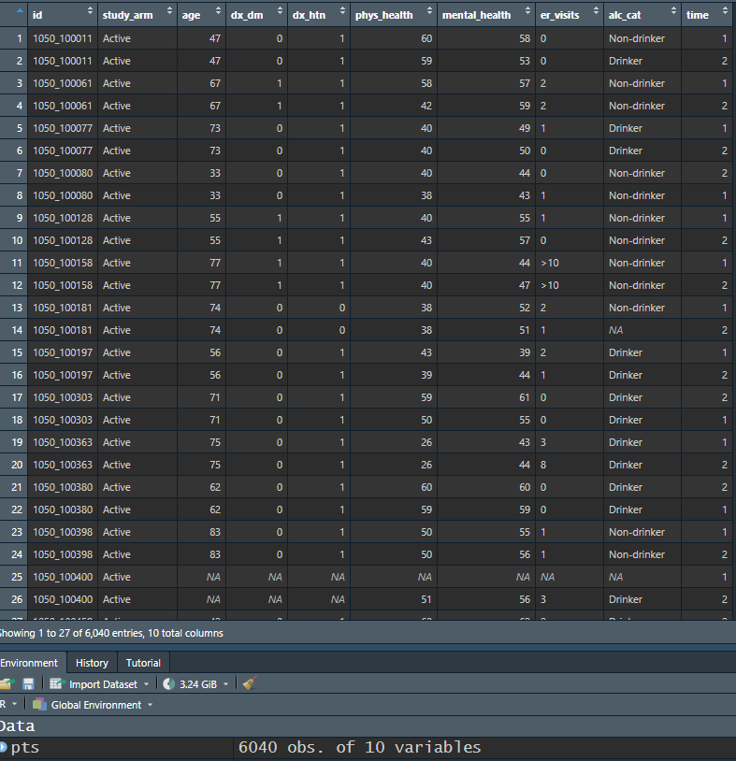Sort by the id column arrows
This screenshot has height=761, width=736.
tap(90, 10)
